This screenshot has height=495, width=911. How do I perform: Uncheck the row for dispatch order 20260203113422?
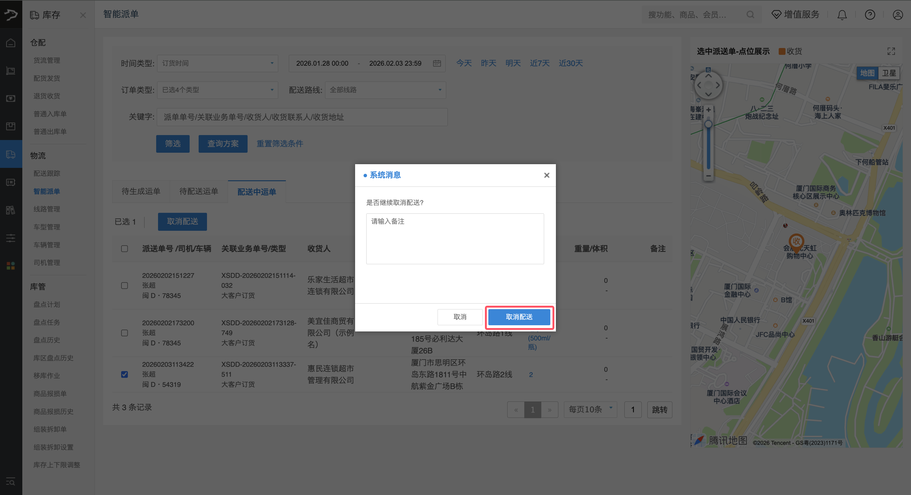point(125,375)
